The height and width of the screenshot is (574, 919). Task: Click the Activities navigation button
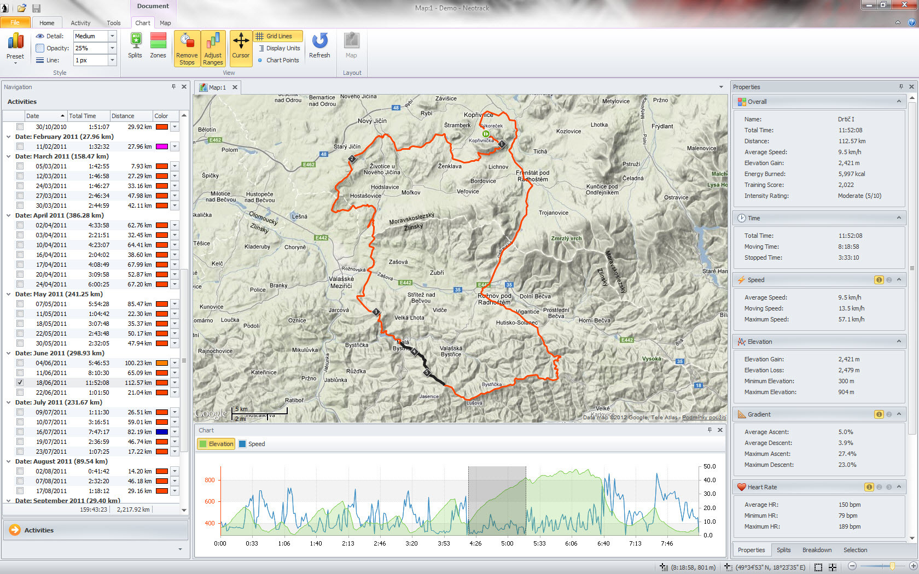96,530
